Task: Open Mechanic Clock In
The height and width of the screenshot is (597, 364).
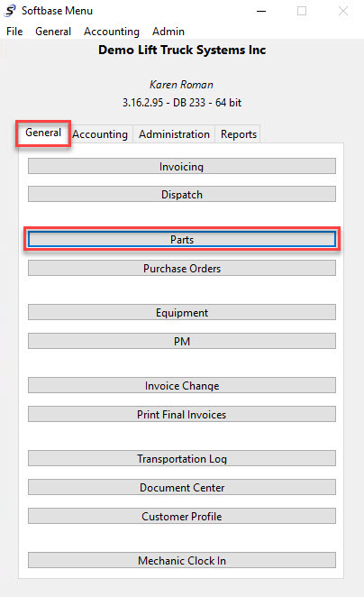Action: click(x=182, y=560)
